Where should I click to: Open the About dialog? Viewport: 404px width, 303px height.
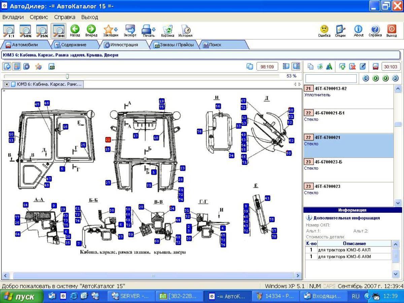click(359, 31)
